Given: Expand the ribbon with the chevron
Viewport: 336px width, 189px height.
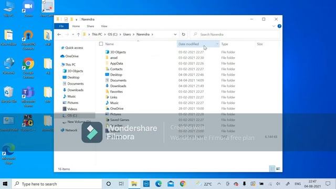Looking at the screenshot, I should click(274, 26).
